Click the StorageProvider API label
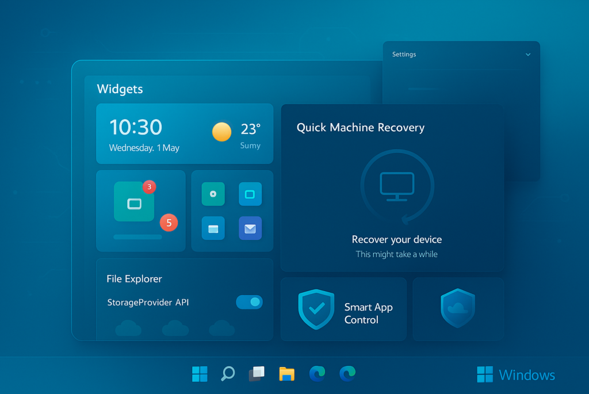 [x=148, y=303]
